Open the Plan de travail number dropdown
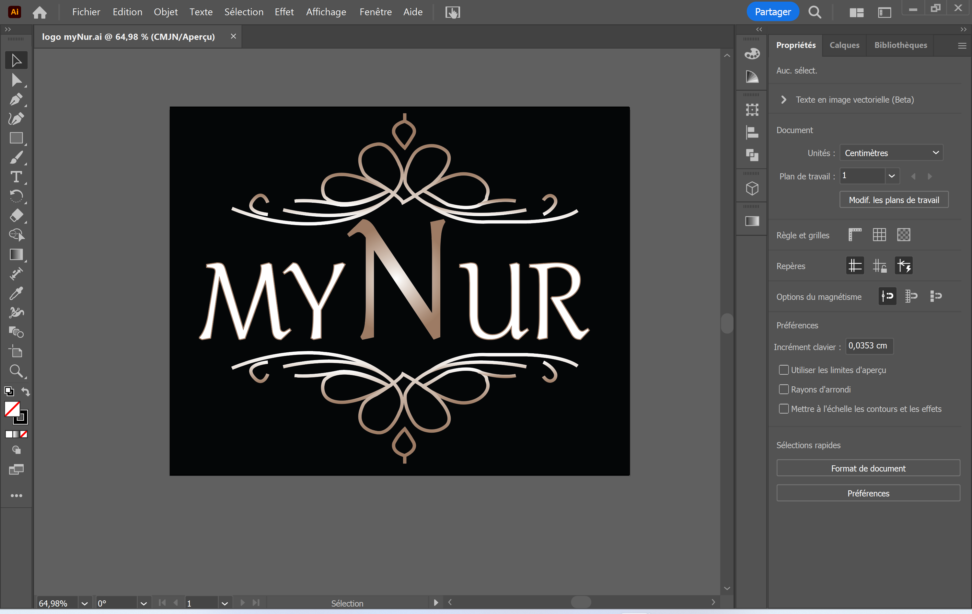This screenshot has height=614, width=972. coord(892,176)
